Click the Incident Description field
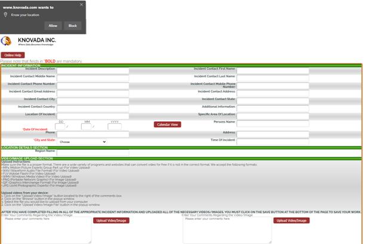The image size is (372, 244). pos(93,70)
